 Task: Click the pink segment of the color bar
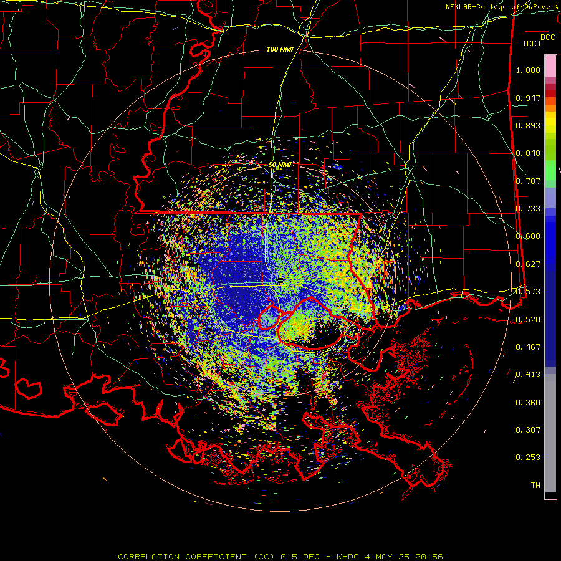[550, 67]
